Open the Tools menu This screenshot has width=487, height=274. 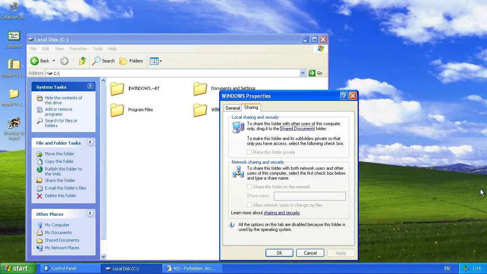point(98,49)
